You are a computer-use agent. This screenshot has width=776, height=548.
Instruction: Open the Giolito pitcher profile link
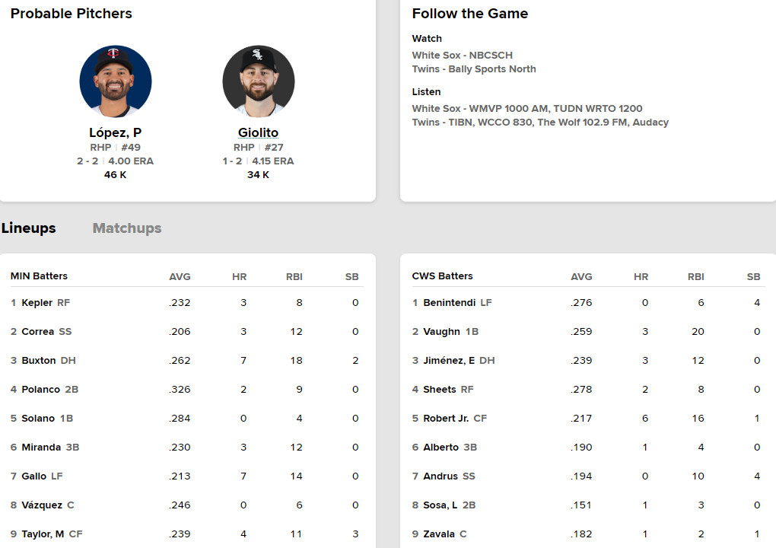pyautogui.click(x=259, y=132)
